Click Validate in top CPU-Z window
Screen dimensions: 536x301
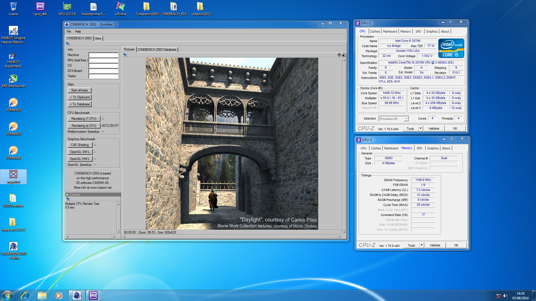434,128
